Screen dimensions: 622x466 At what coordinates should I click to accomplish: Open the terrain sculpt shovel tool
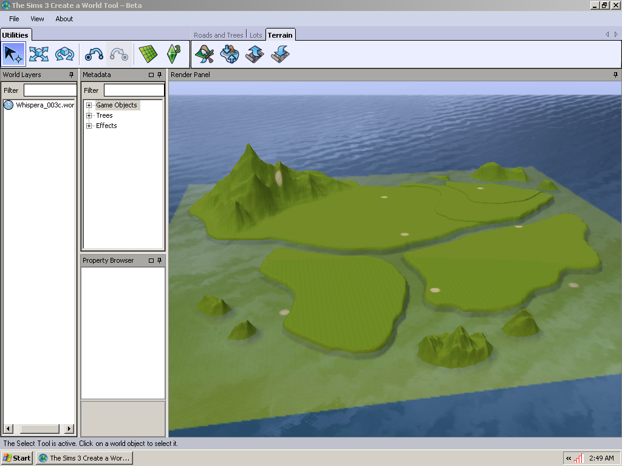coord(205,54)
